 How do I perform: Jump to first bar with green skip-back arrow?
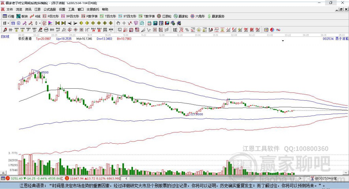pos(57,23)
